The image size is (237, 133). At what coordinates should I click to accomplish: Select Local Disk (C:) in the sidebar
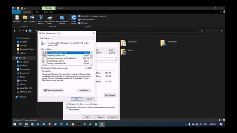(24, 88)
